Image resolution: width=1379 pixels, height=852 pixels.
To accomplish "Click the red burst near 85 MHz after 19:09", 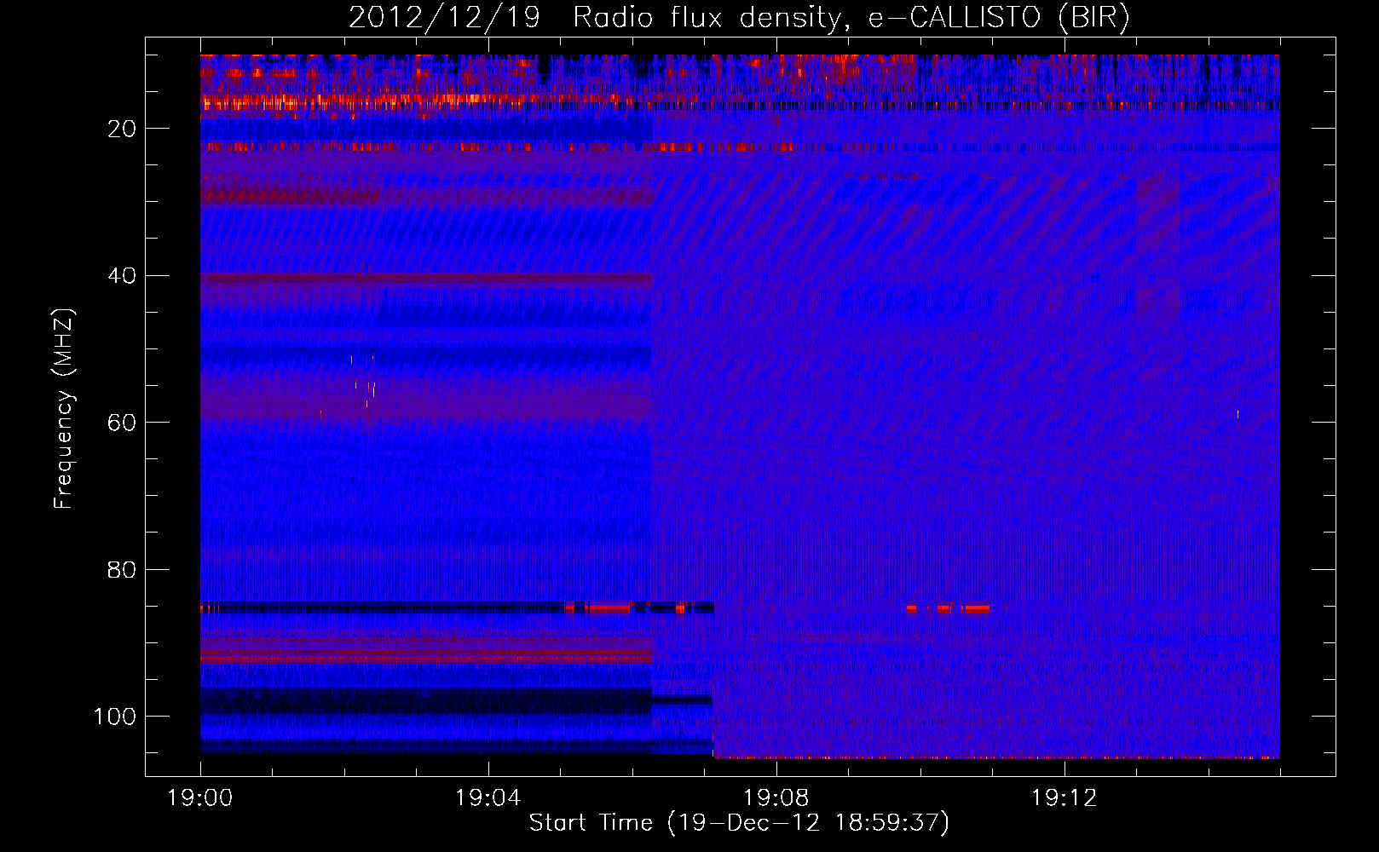I will (x=948, y=609).
